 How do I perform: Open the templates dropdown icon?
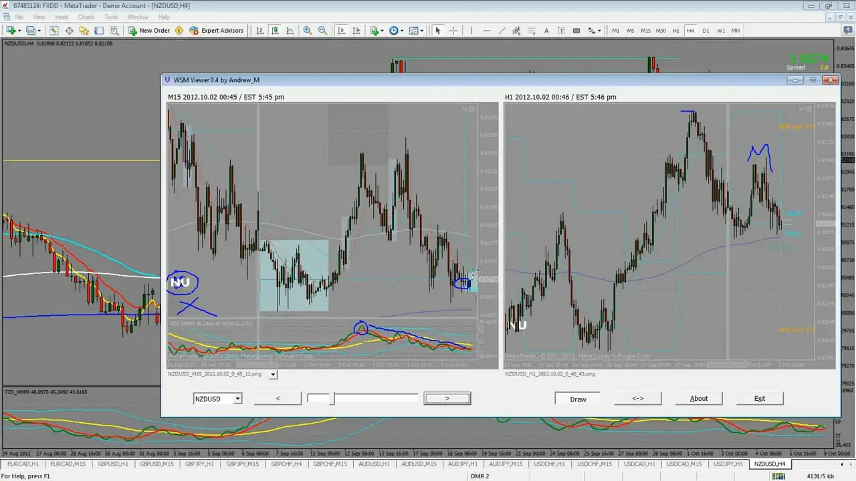pyautogui.click(x=415, y=31)
